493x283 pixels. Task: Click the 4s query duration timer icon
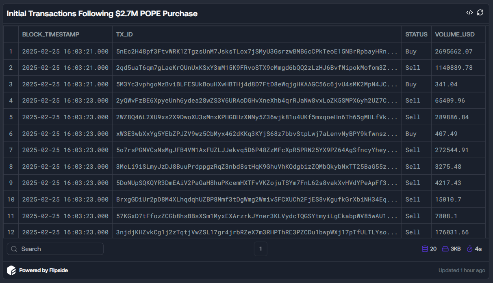click(470, 249)
